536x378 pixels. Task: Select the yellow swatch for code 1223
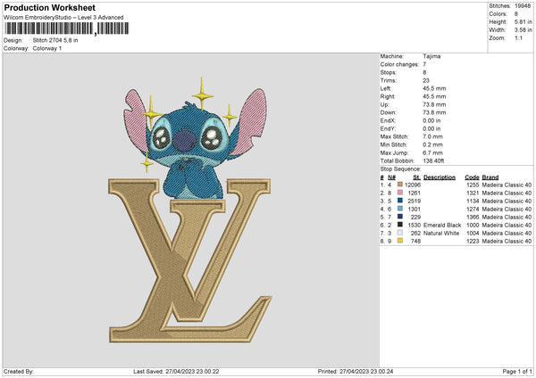[400, 241]
